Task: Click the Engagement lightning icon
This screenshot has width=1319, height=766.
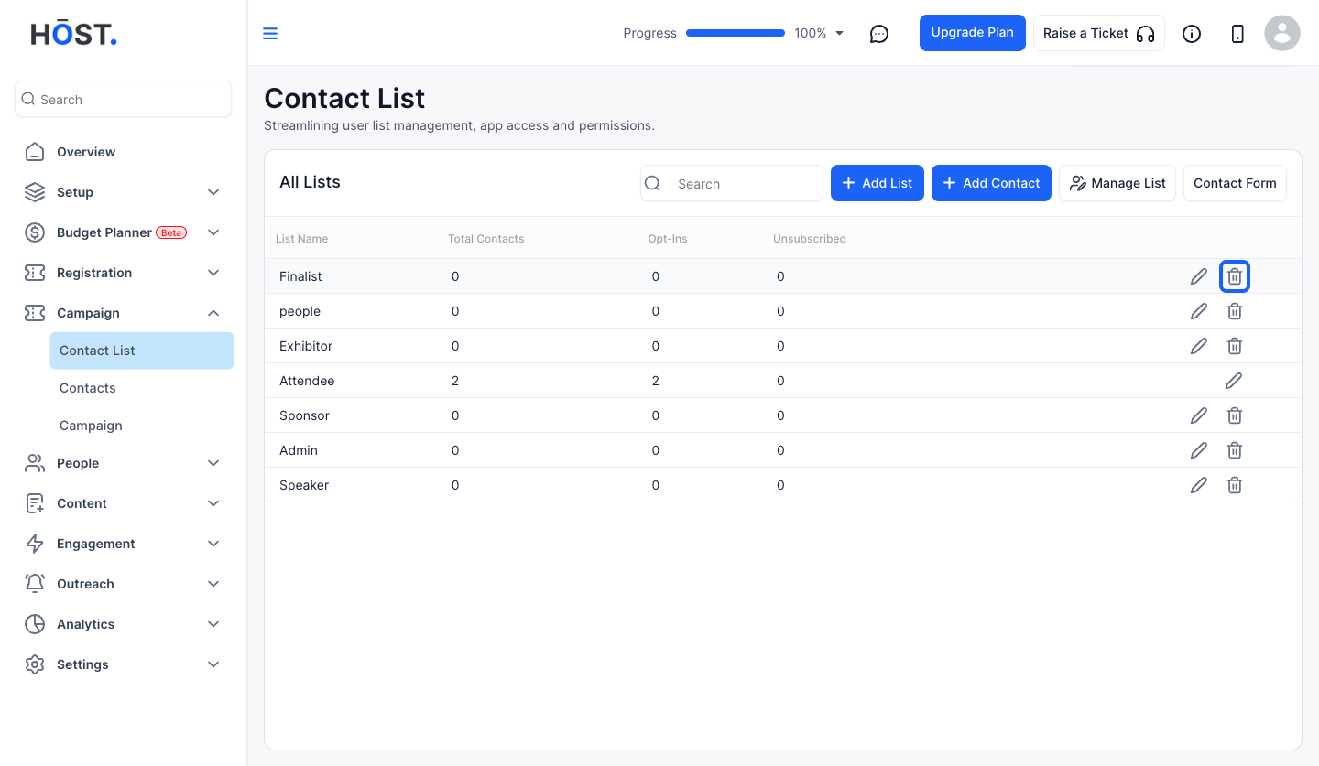Action: [35, 544]
